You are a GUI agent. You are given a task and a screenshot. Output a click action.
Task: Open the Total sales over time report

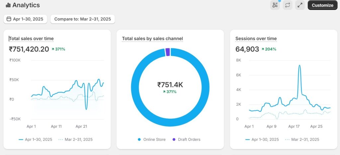point(31,39)
